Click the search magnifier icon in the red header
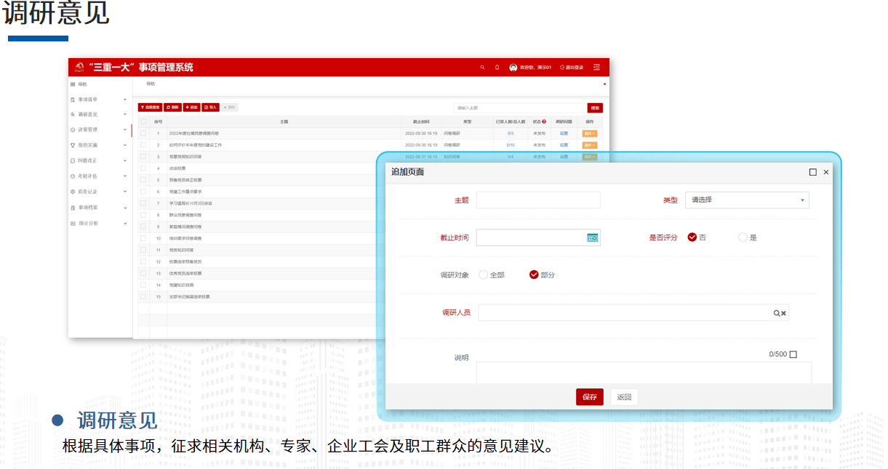 click(x=482, y=68)
